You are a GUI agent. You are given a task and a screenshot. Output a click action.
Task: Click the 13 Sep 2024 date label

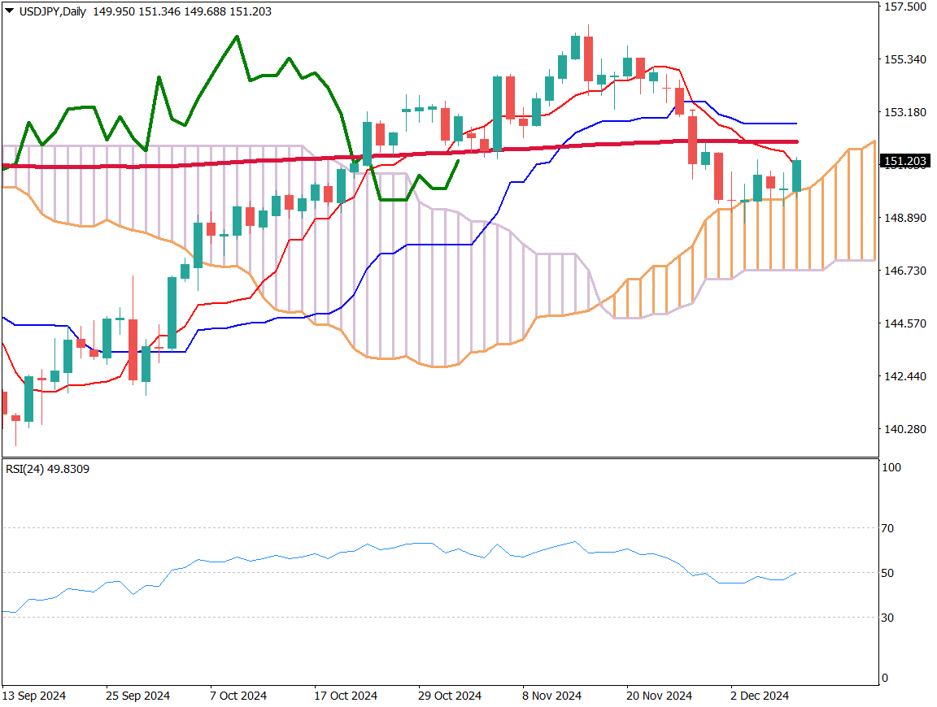pyautogui.click(x=34, y=696)
